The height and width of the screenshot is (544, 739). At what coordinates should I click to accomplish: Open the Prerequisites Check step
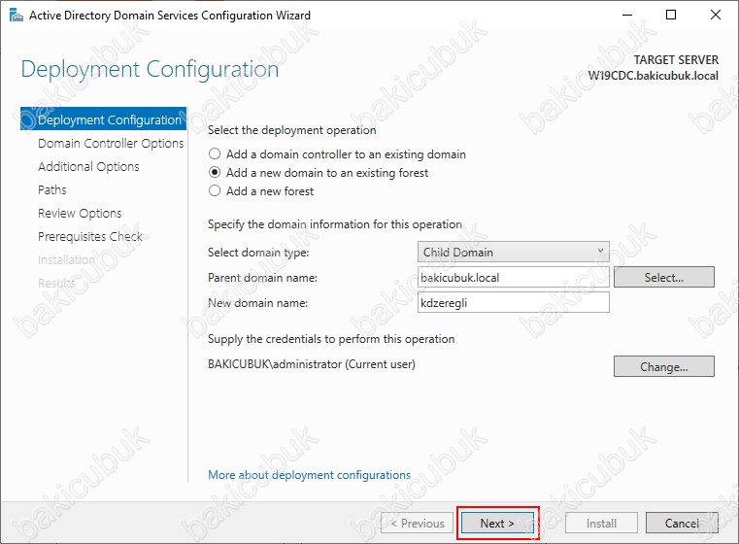[x=90, y=236]
